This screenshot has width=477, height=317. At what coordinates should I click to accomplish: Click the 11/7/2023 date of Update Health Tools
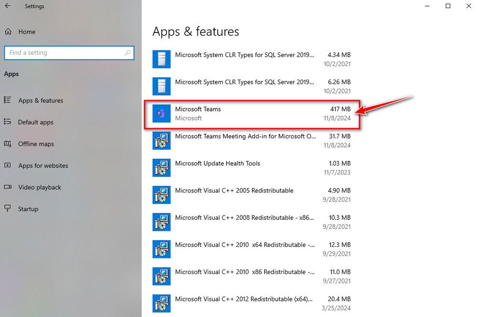[x=337, y=173]
